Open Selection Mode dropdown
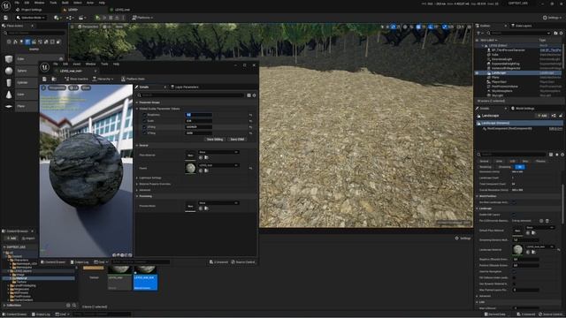The width and height of the screenshot is (566, 318). [31, 18]
